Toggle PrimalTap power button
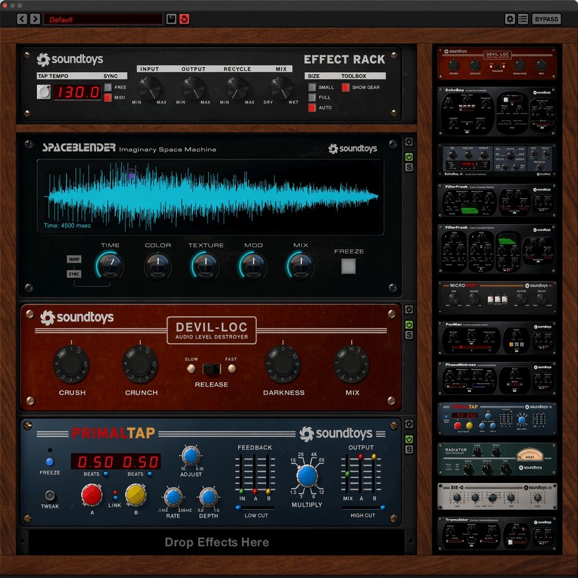The width and height of the screenshot is (578, 578). click(x=409, y=439)
